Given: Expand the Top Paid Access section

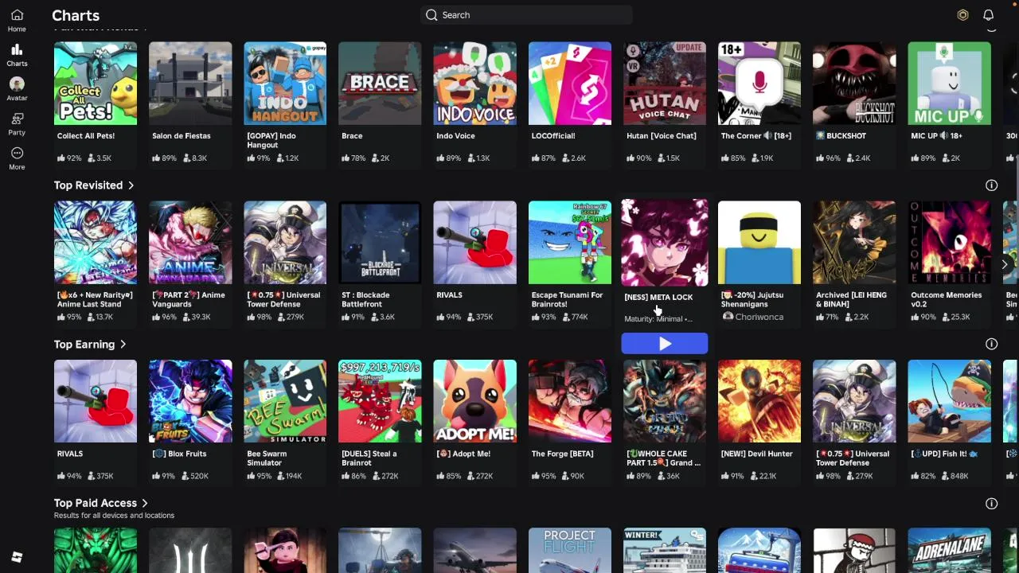Looking at the screenshot, I should pos(144,503).
